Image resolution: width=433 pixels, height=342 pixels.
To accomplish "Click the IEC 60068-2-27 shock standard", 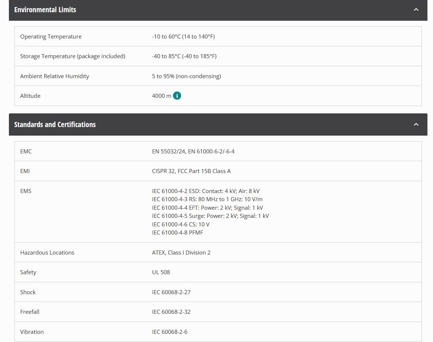I will pos(171,292).
